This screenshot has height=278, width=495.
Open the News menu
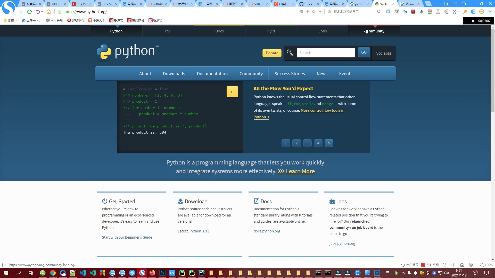322,74
